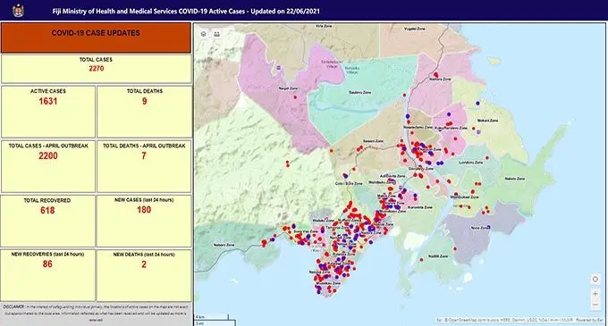
Task: Click the Koronivia Zone label on the map
Action: click(x=420, y=207)
